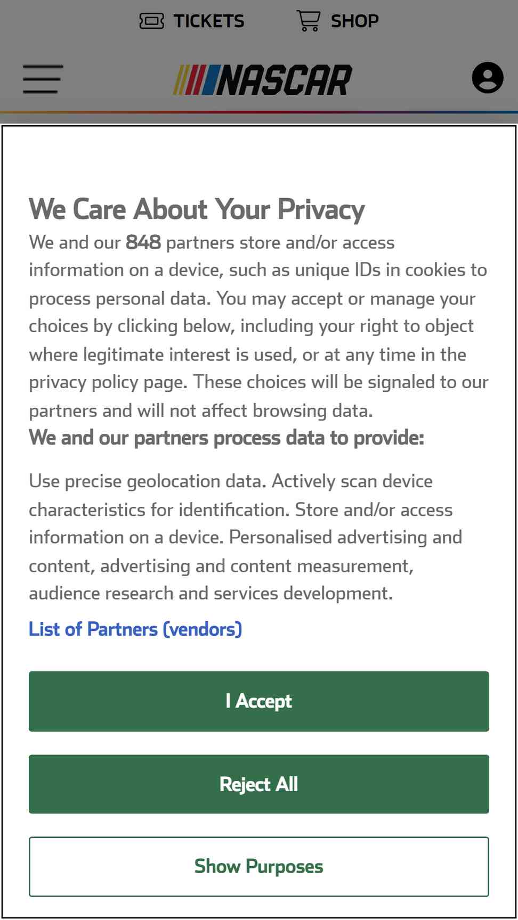This screenshot has width=518, height=920.
Task: Click the We Care About Your Privacy heading
Action: click(x=197, y=209)
